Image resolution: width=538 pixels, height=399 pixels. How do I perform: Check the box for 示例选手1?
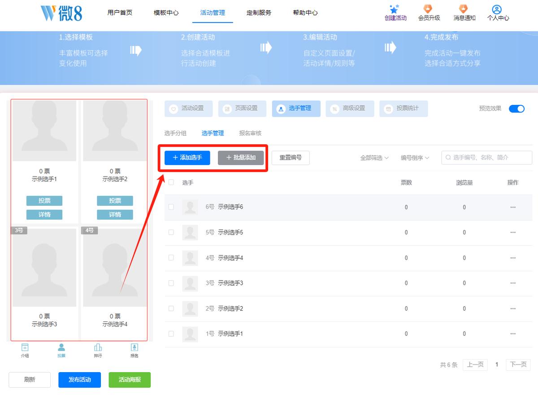tap(171, 334)
